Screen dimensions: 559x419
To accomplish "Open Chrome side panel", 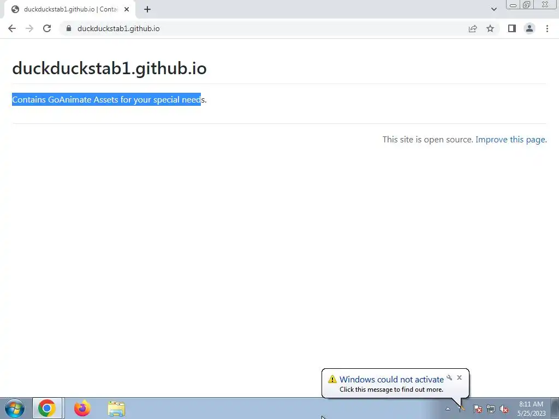I will tap(512, 28).
